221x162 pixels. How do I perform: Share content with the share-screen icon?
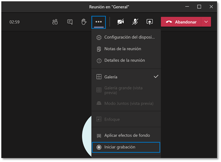pos(150,22)
